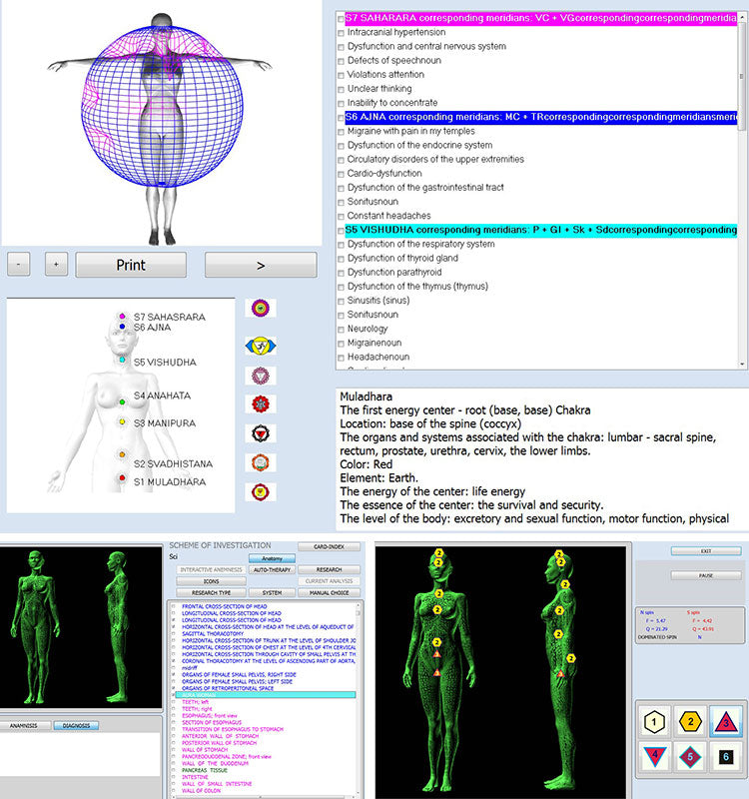
Task: Tick the Dysfunction of thyroid gland checkbox
Action: coord(342,258)
